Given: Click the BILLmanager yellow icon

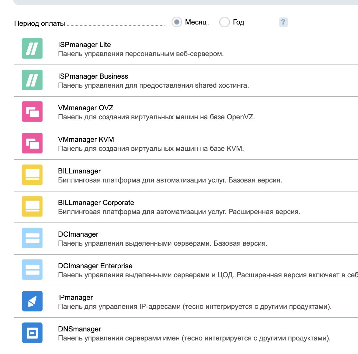Looking at the screenshot, I should [32, 175].
